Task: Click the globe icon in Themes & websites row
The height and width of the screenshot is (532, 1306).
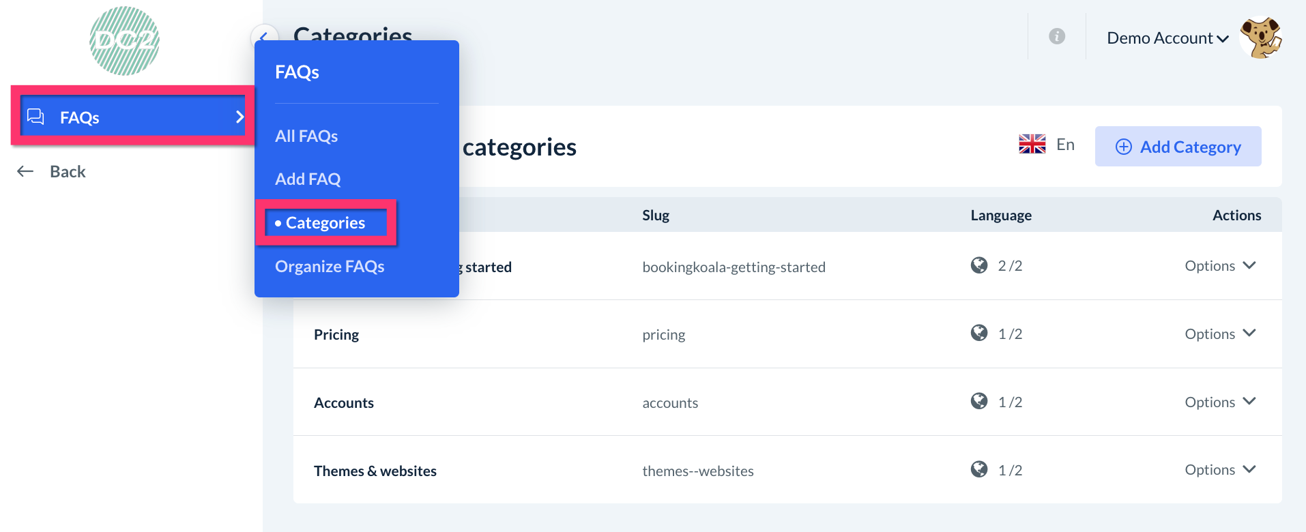Action: coord(979,469)
